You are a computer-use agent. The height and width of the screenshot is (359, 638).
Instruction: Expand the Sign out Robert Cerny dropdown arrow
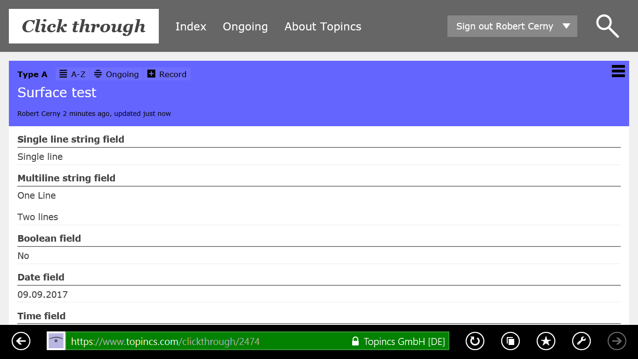click(567, 26)
